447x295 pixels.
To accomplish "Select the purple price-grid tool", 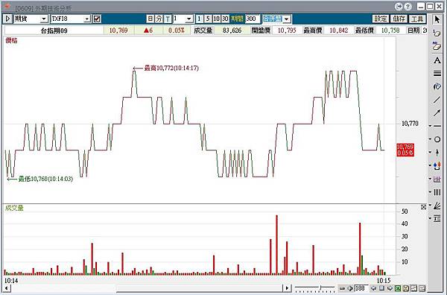I will 437,179.
